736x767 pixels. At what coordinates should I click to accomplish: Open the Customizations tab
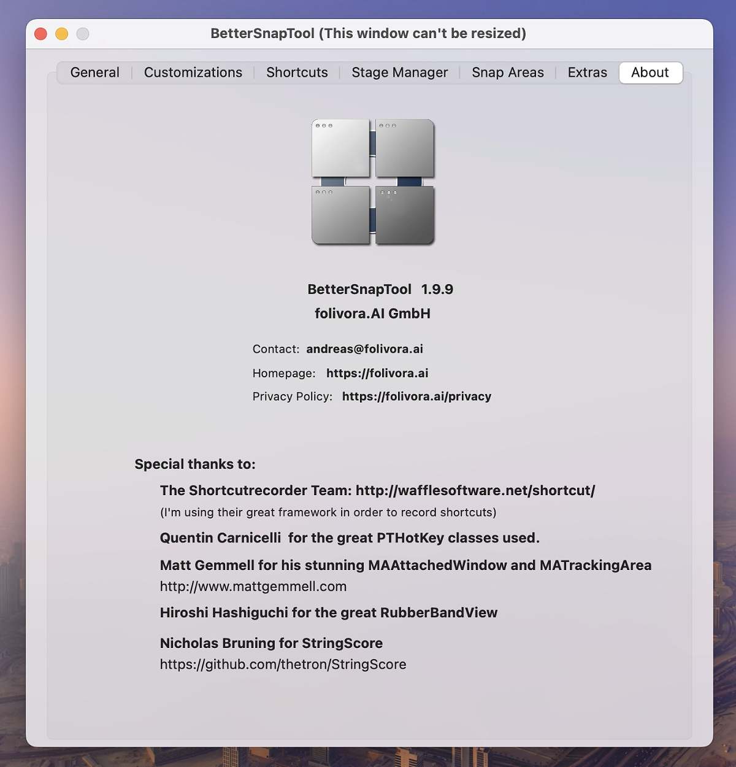tap(193, 72)
